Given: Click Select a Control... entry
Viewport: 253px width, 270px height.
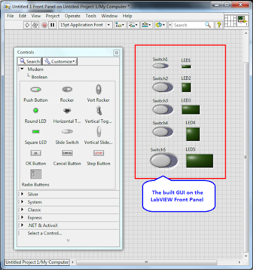Looking at the screenshot, I should [45, 233].
